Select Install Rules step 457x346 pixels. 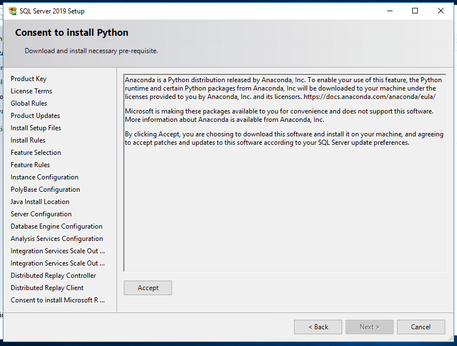(28, 140)
